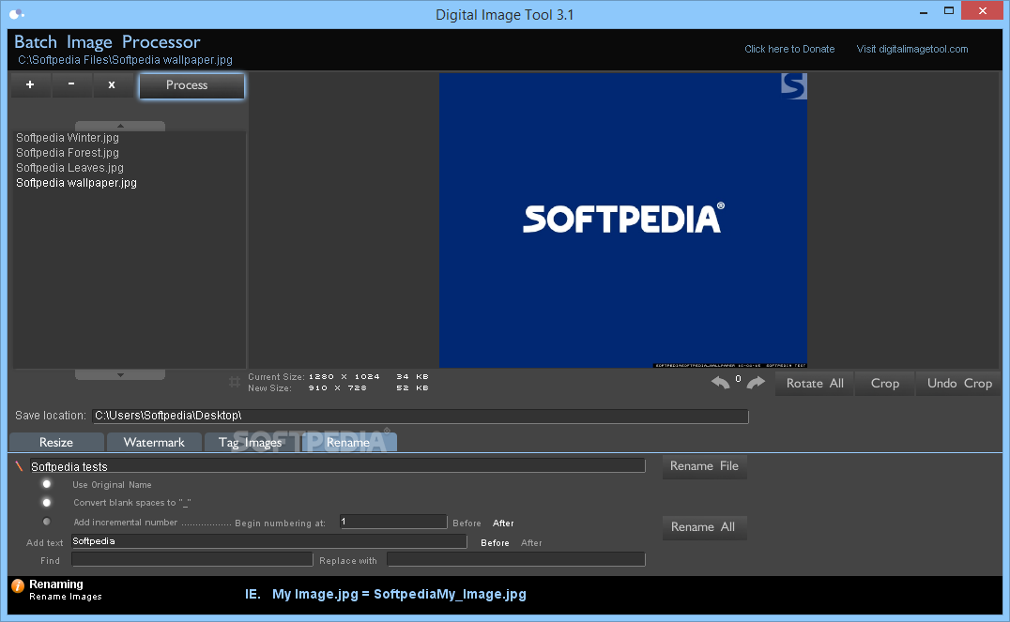Screen dimensions: 1010x622
Task: Maximize the Digital Image Tool window
Action: pos(949,11)
